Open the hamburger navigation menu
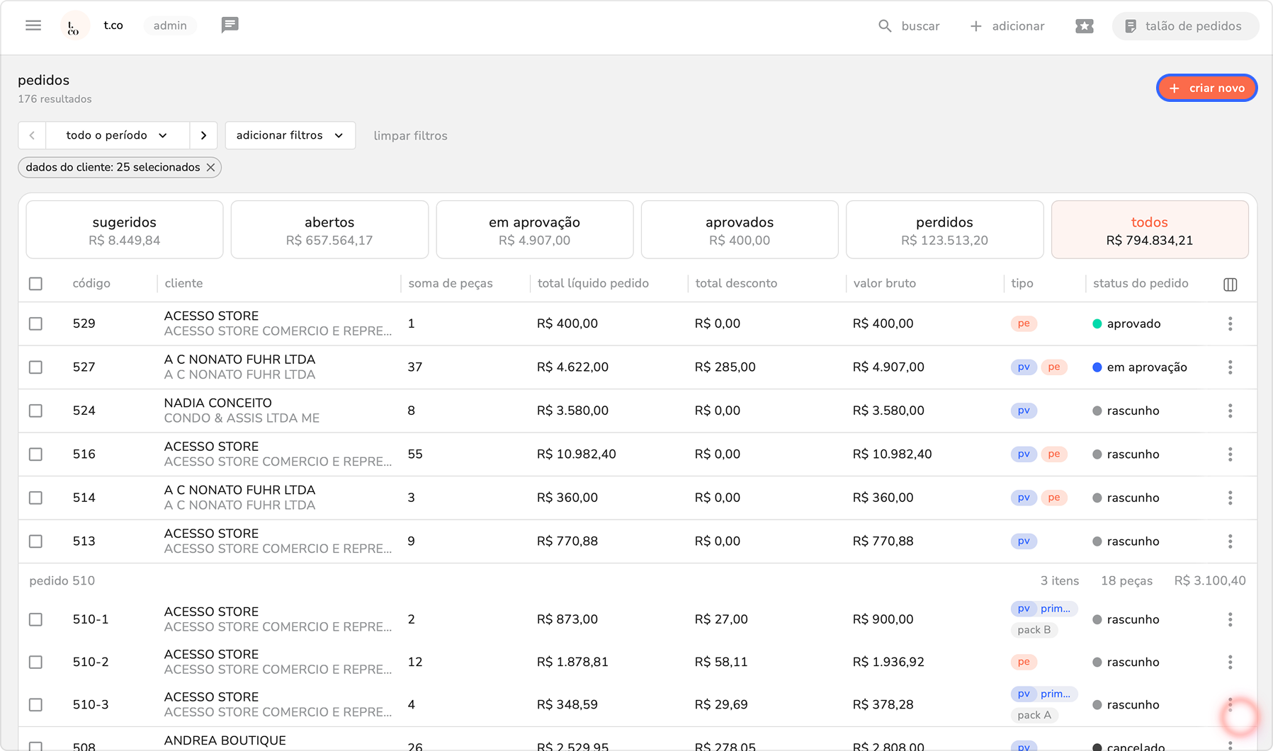The height and width of the screenshot is (751, 1273). click(x=33, y=25)
